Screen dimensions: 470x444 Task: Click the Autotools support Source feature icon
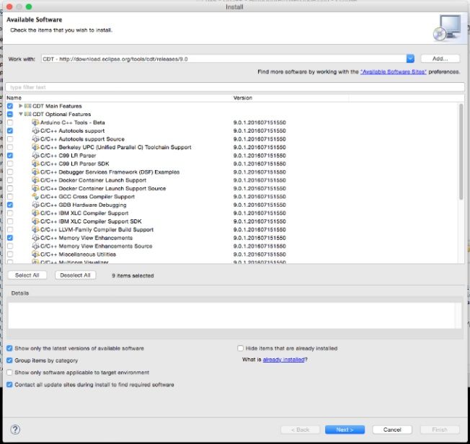(35, 139)
